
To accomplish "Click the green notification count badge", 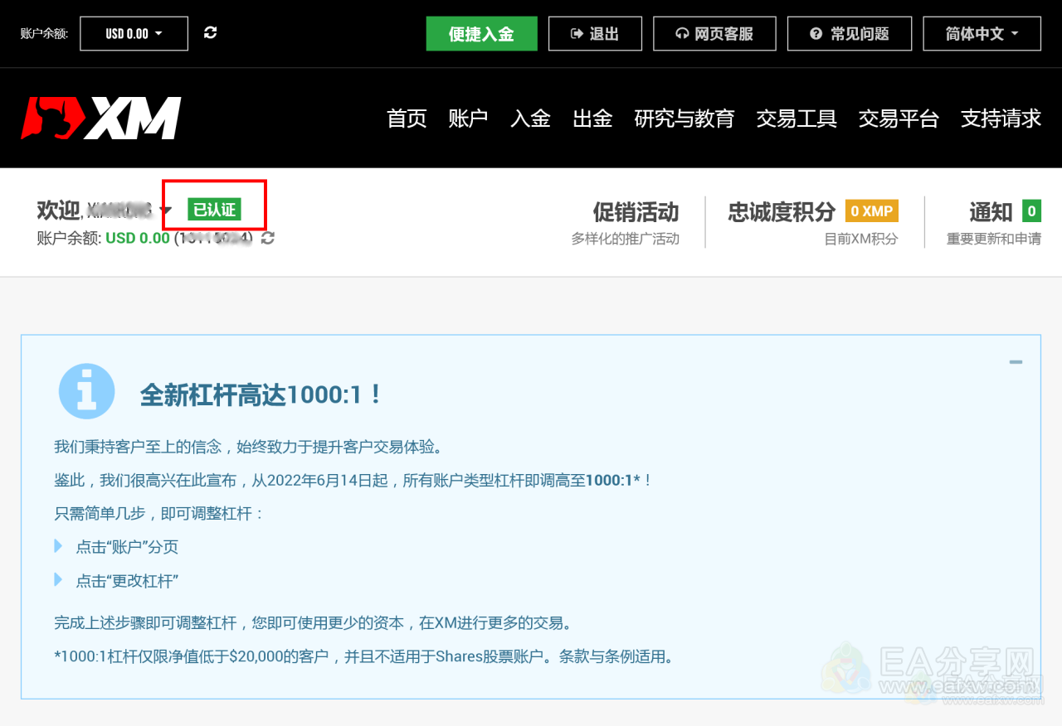I will click(x=1031, y=211).
